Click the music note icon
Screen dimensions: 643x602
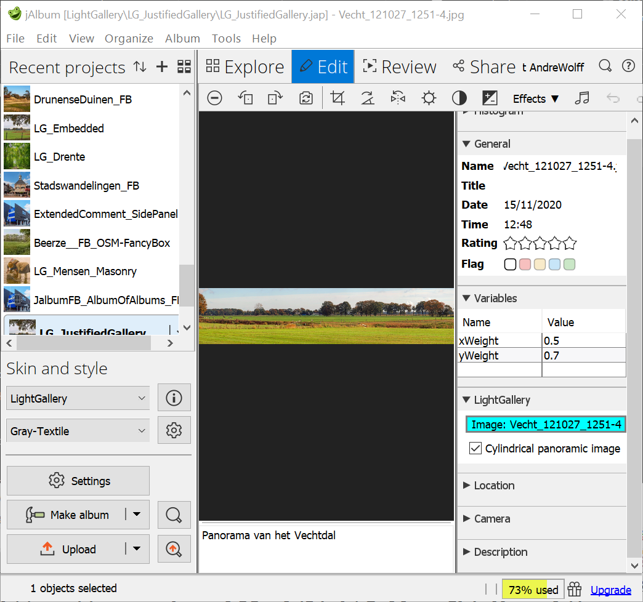click(x=581, y=98)
